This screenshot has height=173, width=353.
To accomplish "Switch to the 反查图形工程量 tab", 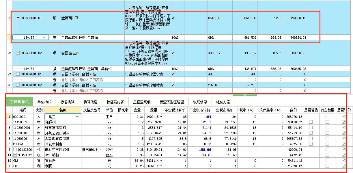I will (x=172, y=102).
